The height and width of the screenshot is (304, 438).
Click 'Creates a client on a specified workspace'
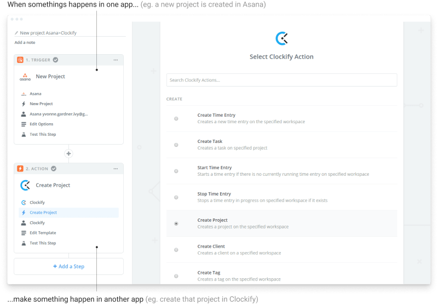pos(239,253)
